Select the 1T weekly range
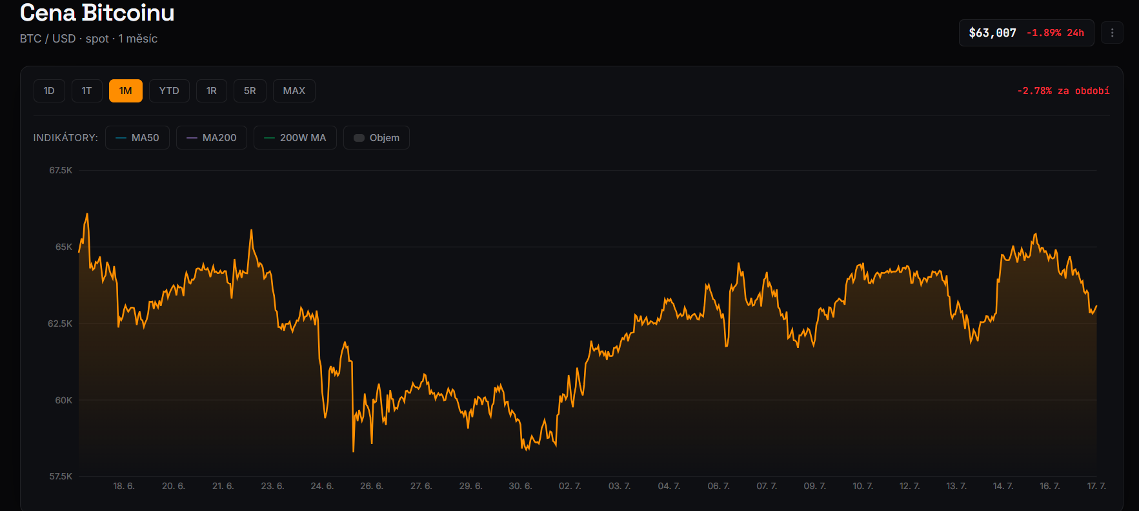This screenshot has height=511, width=1139. tap(86, 91)
